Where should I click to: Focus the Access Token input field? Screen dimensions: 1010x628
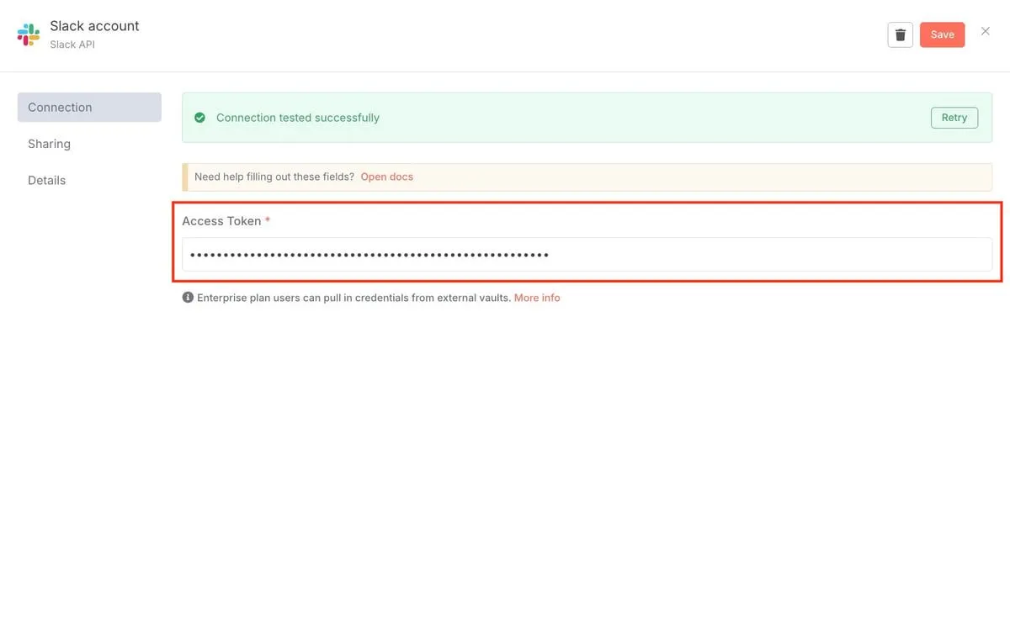point(587,255)
